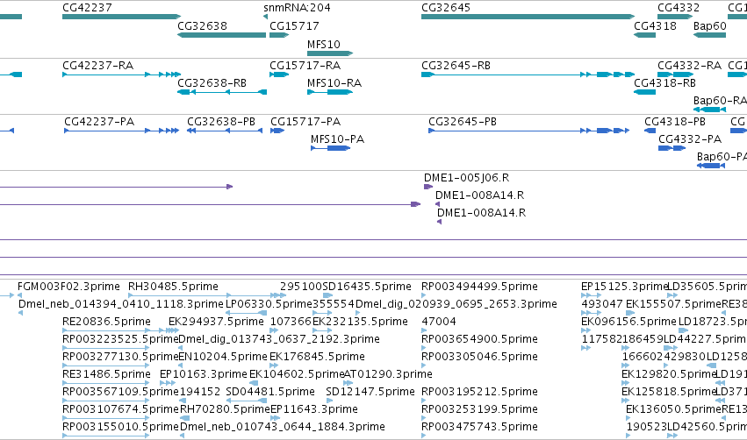Click the CG32645 gene label

pos(446,8)
